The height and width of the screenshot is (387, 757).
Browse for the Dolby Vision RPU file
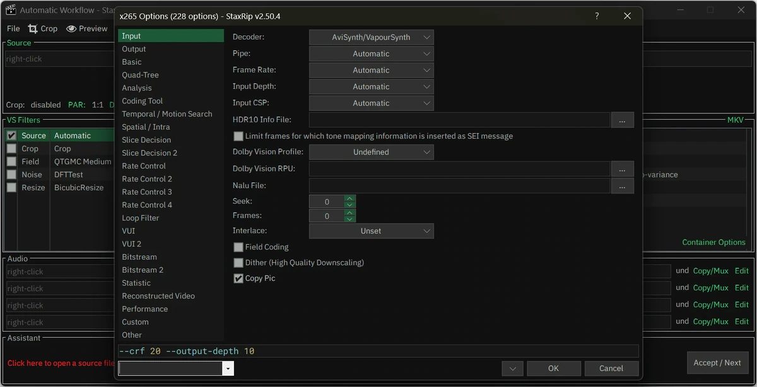(x=622, y=169)
